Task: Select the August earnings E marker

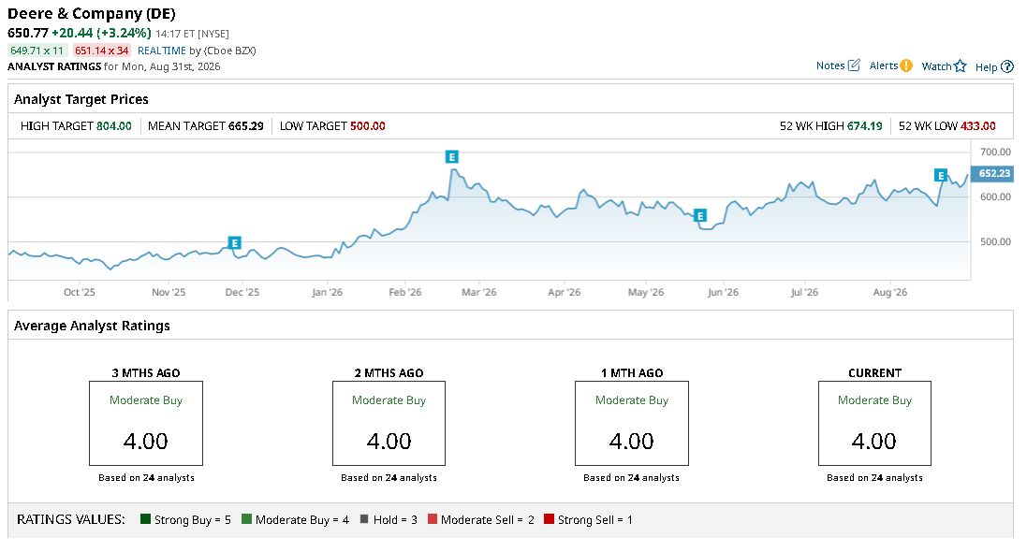Action: click(x=941, y=175)
